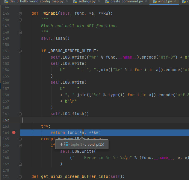
Task: Collapse the except ArgumentError block
Action: (20, 139)
